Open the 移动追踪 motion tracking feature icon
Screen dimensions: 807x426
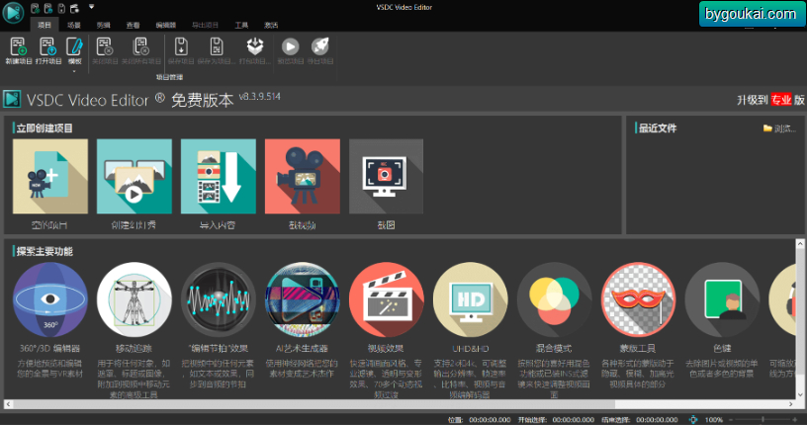(x=134, y=299)
